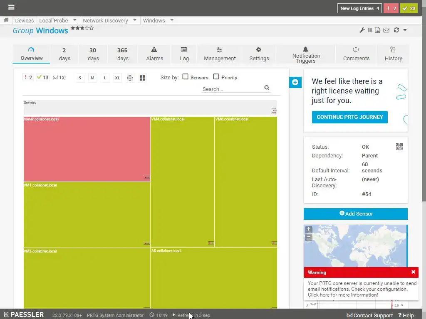The width and height of the screenshot is (426, 319).
Task: Close the red Warning notification
Action: [413, 272]
